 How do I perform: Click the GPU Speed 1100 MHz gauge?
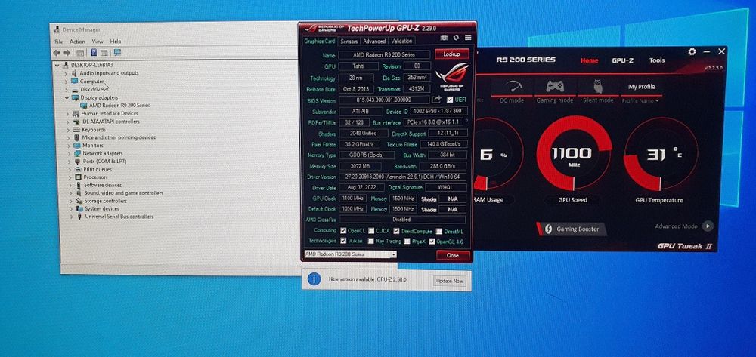574,153
